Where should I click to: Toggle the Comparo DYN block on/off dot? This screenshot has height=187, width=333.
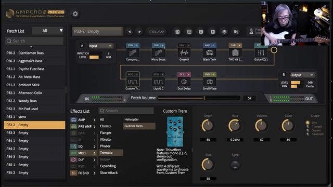pyautogui.click(x=137, y=45)
